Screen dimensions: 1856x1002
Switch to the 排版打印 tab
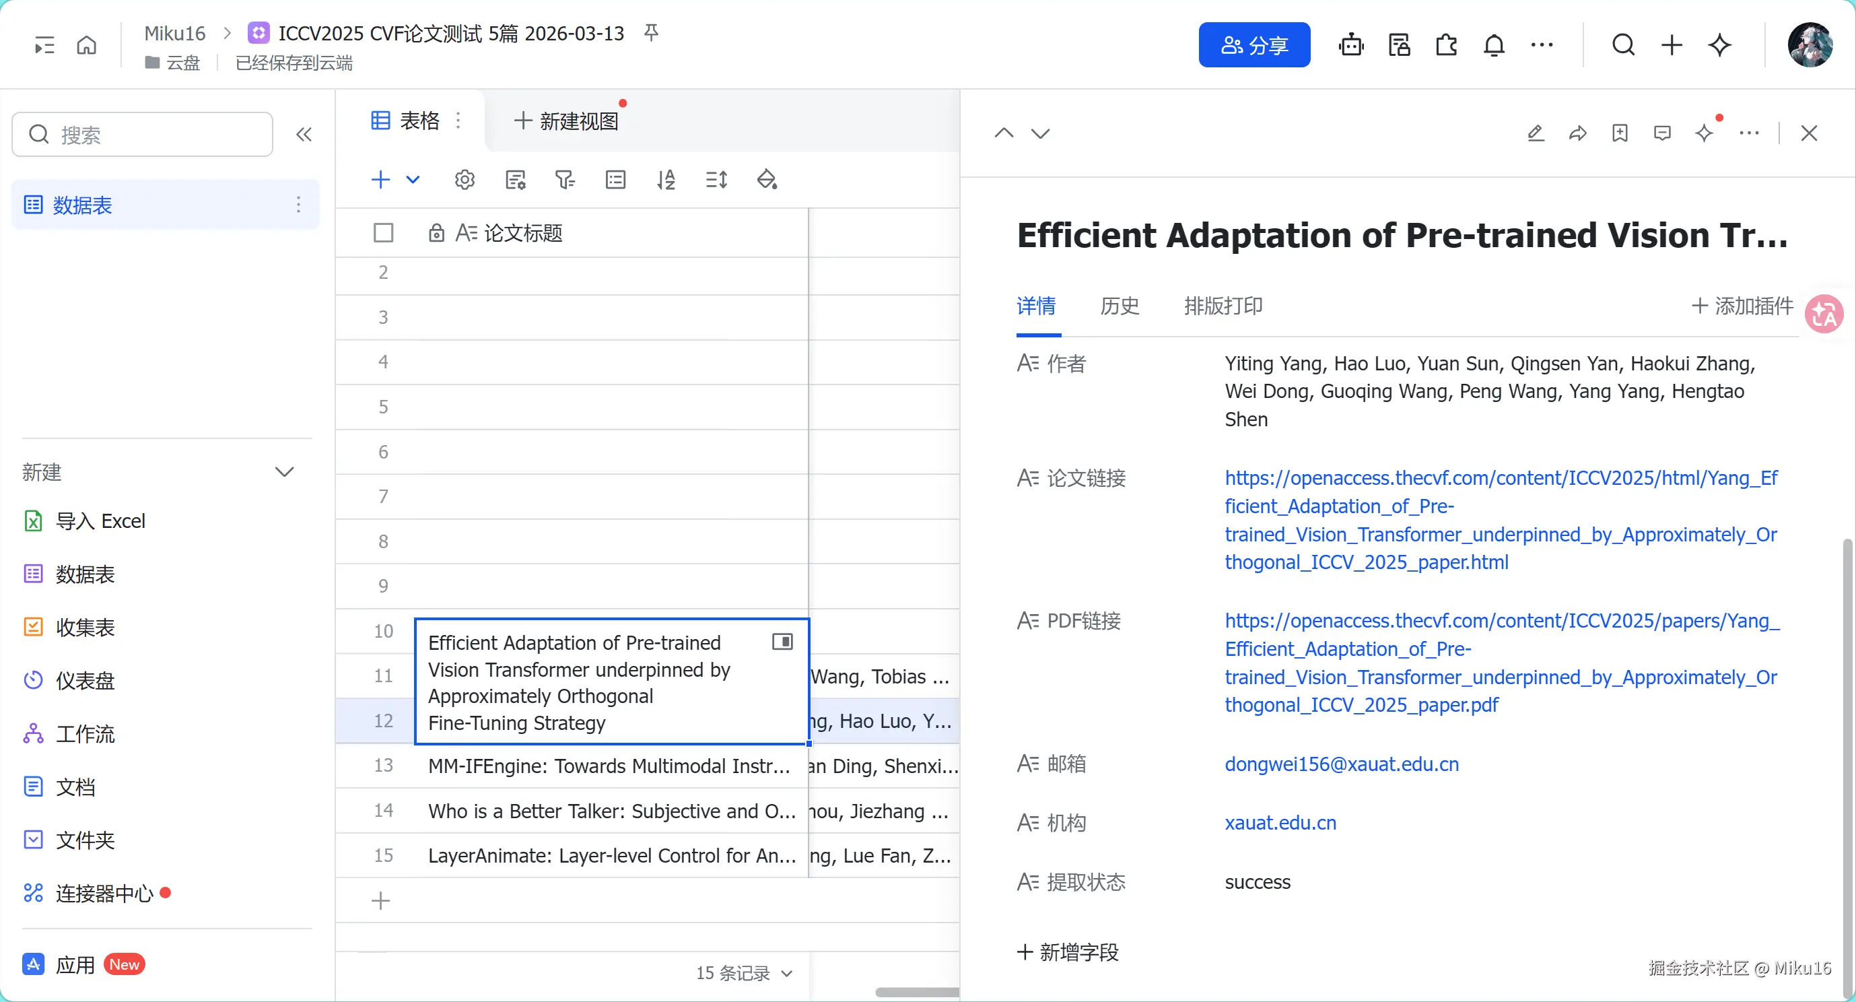pos(1223,306)
